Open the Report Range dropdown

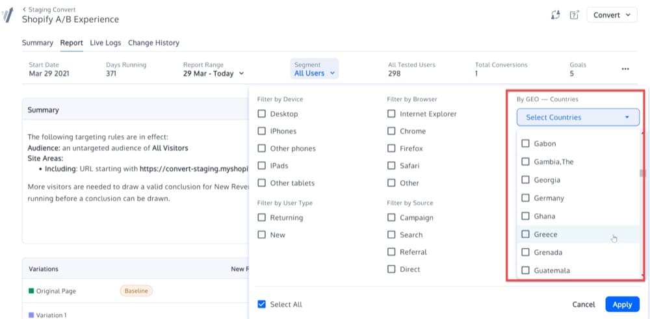[x=213, y=73]
